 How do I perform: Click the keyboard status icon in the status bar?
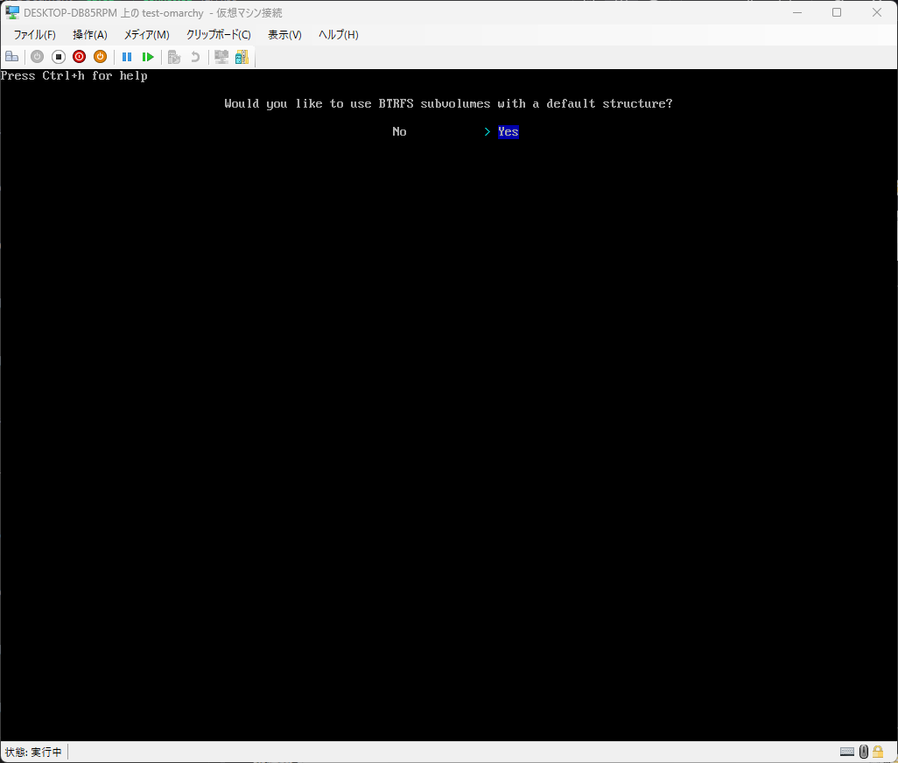(847, 752)
